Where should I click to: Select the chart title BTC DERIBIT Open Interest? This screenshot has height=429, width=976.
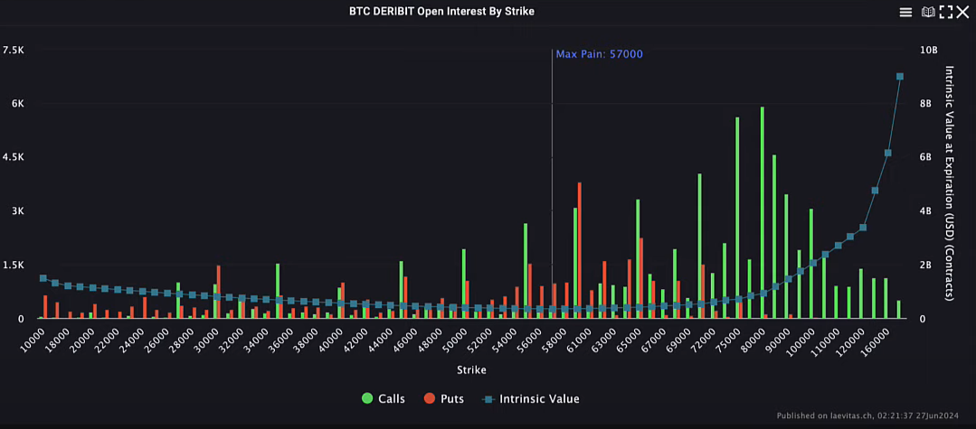coord(441,12)
